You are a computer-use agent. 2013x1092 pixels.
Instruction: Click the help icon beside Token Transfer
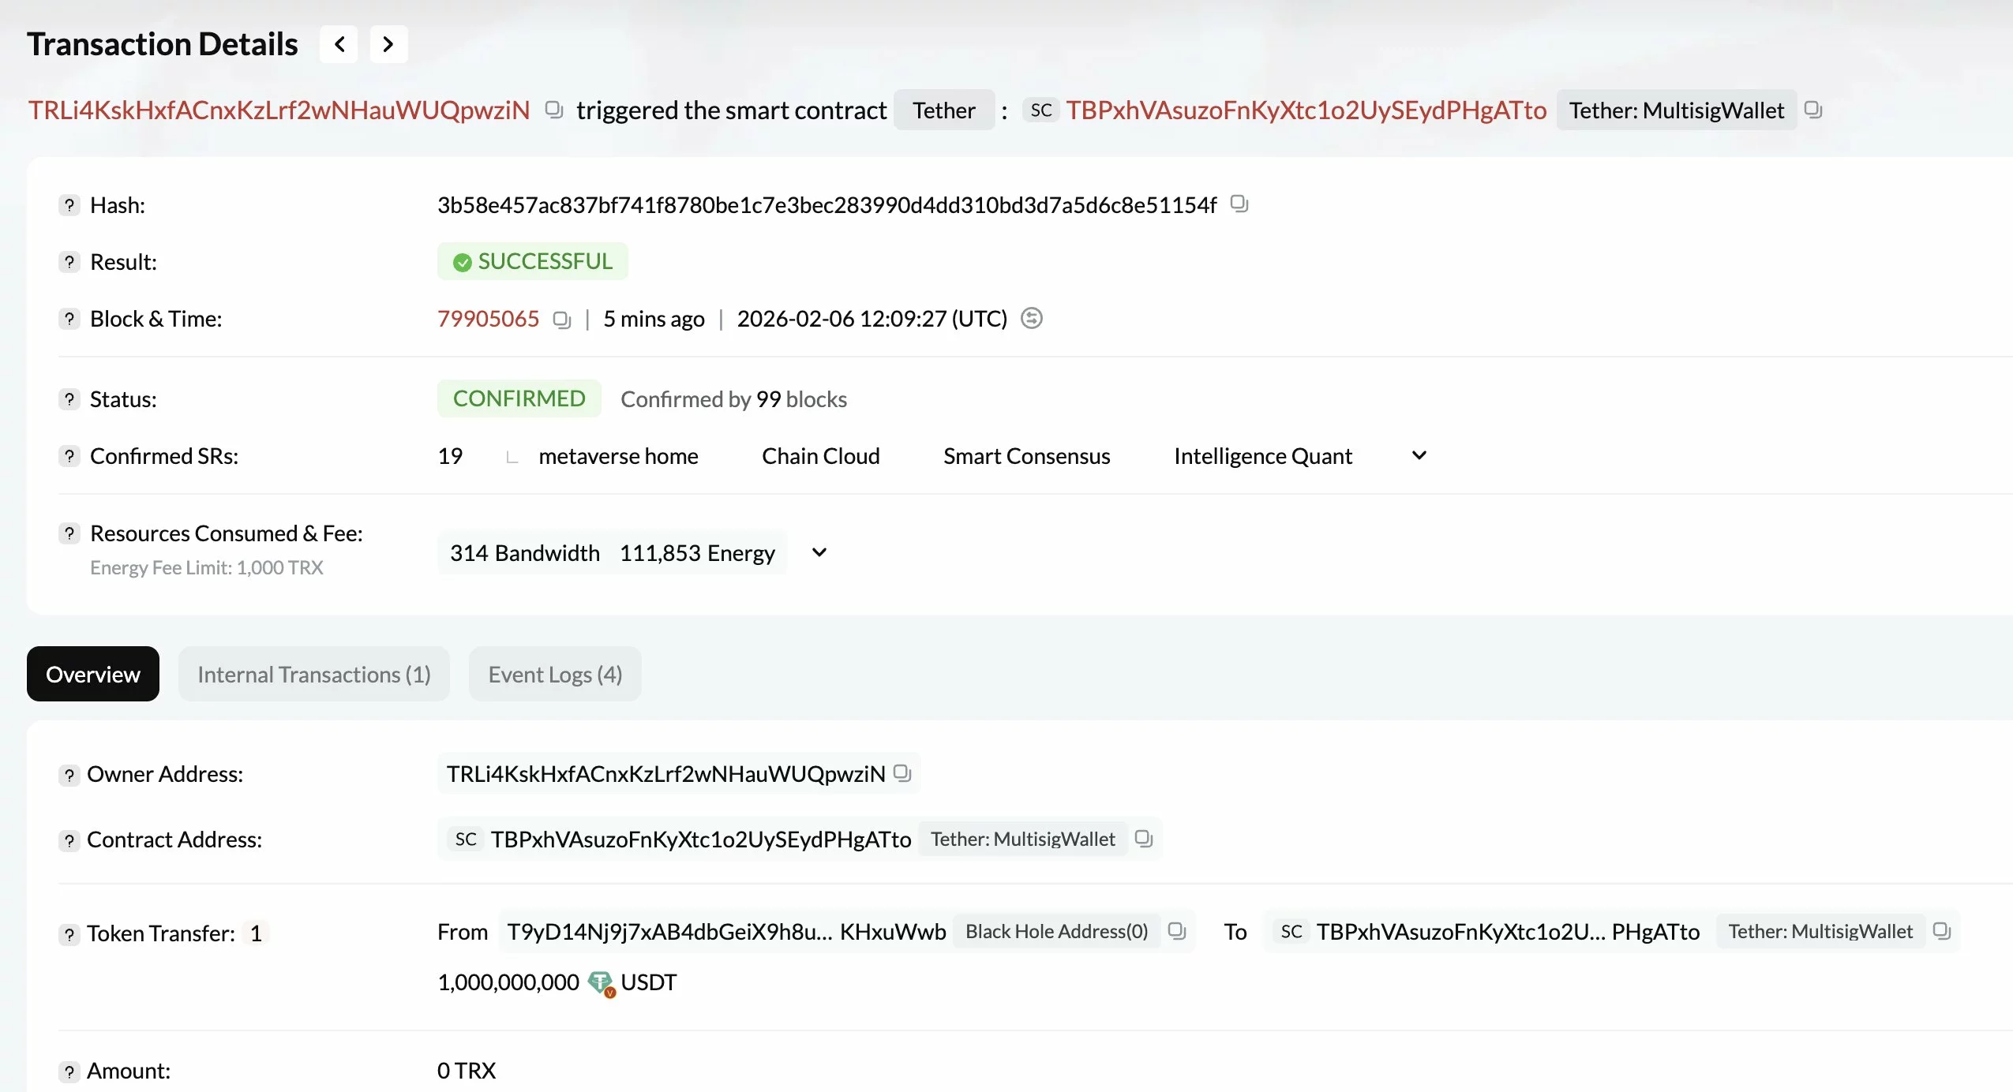[x=69, y=934]
